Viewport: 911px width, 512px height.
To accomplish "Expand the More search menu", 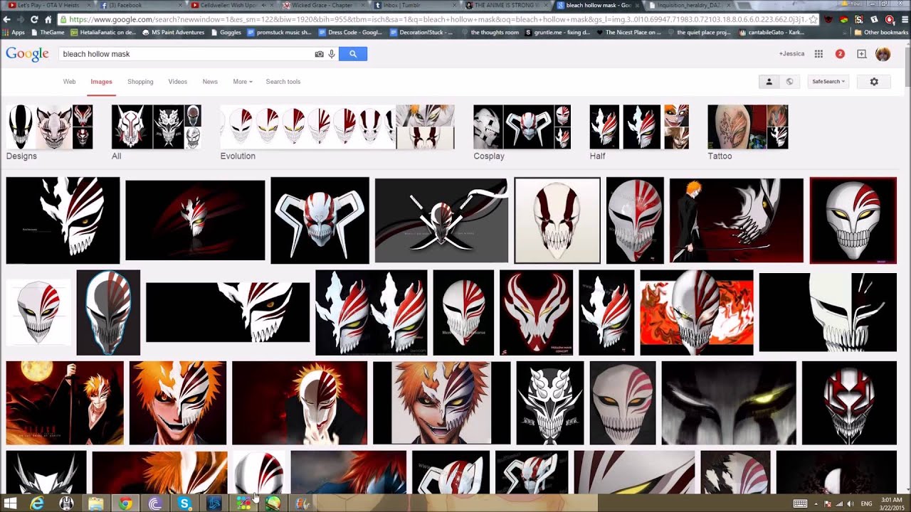I will (243, 82).
